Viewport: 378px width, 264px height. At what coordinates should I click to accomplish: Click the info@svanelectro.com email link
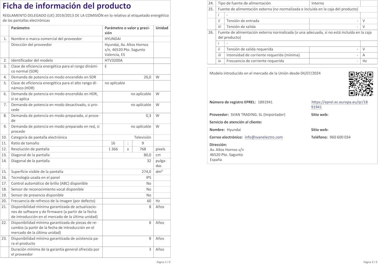264,137
